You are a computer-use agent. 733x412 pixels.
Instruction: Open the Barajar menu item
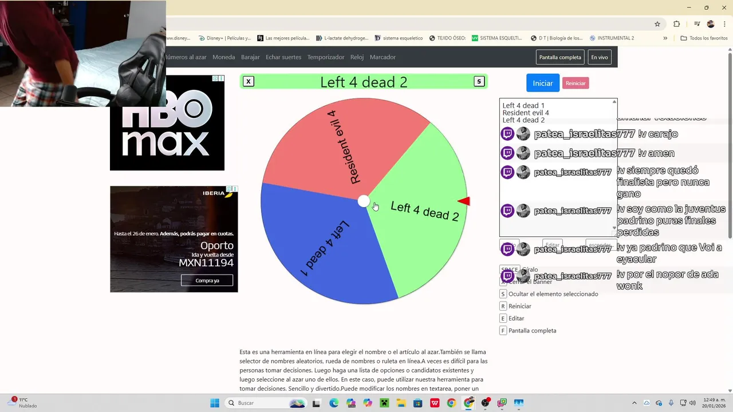pyautogui.click(x=250, y=57)
